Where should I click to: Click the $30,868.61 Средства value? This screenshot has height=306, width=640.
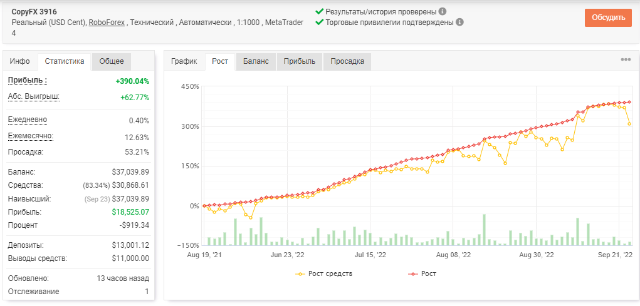pyautogui.click(x=130, y=185)
